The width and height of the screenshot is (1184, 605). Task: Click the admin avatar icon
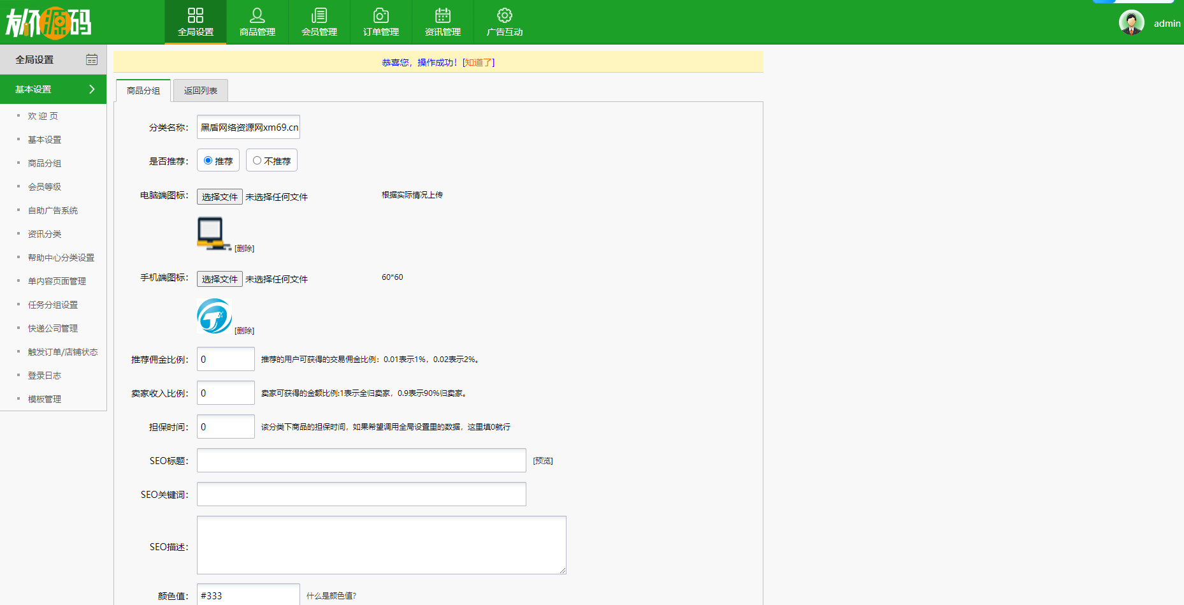1131,23
